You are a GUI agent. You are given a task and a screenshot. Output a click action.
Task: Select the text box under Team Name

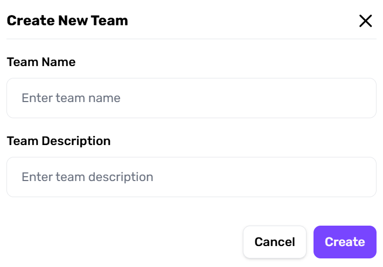[x=191, y=98]
